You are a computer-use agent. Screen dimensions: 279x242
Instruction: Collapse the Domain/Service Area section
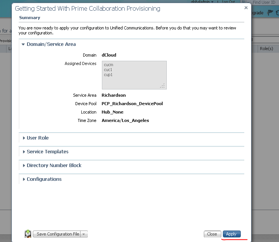pos(23,44)
